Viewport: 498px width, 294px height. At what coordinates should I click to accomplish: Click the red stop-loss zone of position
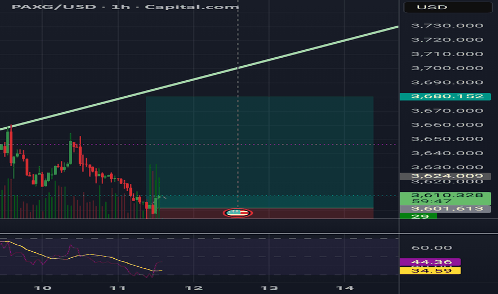coord(299,213)
